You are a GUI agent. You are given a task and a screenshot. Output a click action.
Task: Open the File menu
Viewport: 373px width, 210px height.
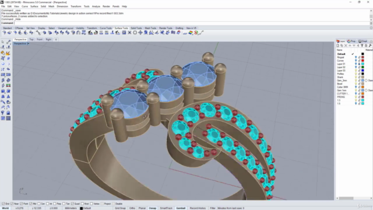(3, 6)
